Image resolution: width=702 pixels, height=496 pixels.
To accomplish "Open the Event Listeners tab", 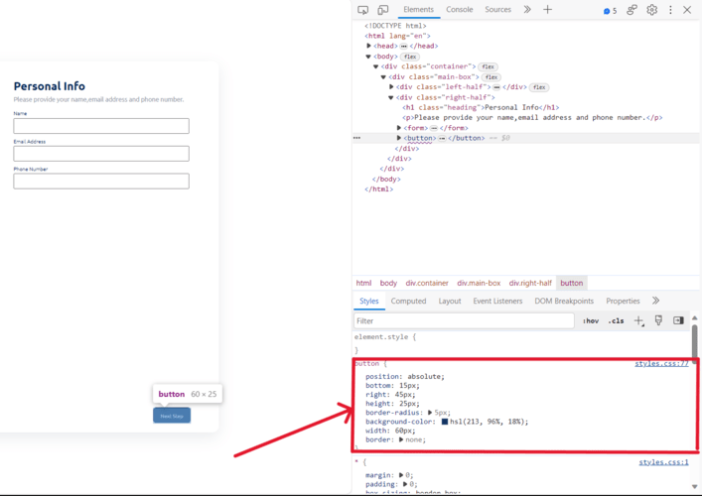I will (x=497, y=301).
